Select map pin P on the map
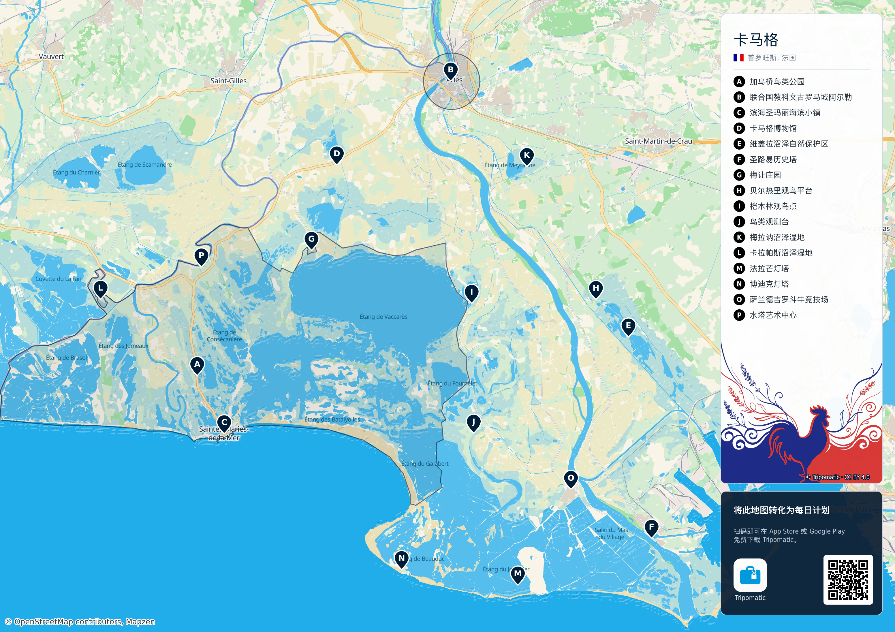 [x=201, y=257]
